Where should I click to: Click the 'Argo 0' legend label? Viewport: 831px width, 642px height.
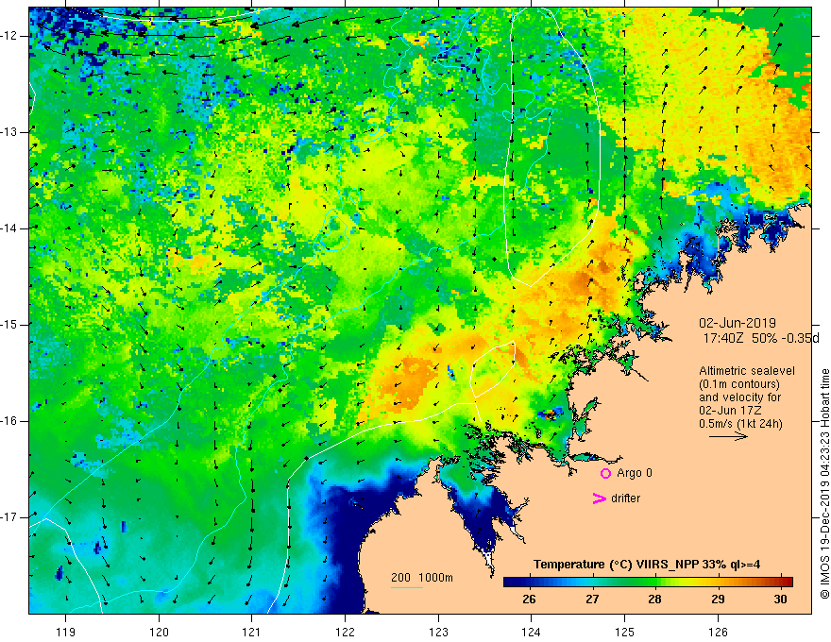click(635, 473)
